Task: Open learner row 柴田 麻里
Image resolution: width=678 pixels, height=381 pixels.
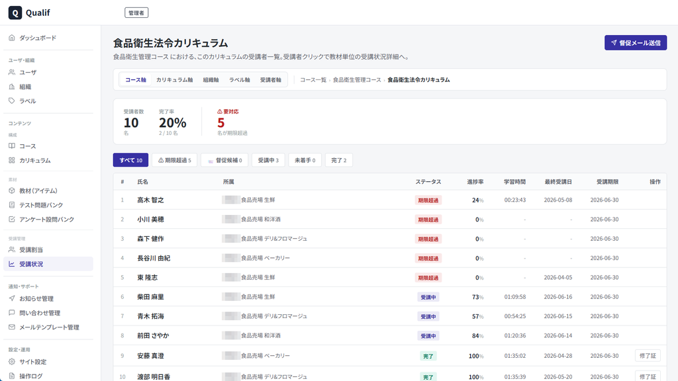Action: pos(389,297)
